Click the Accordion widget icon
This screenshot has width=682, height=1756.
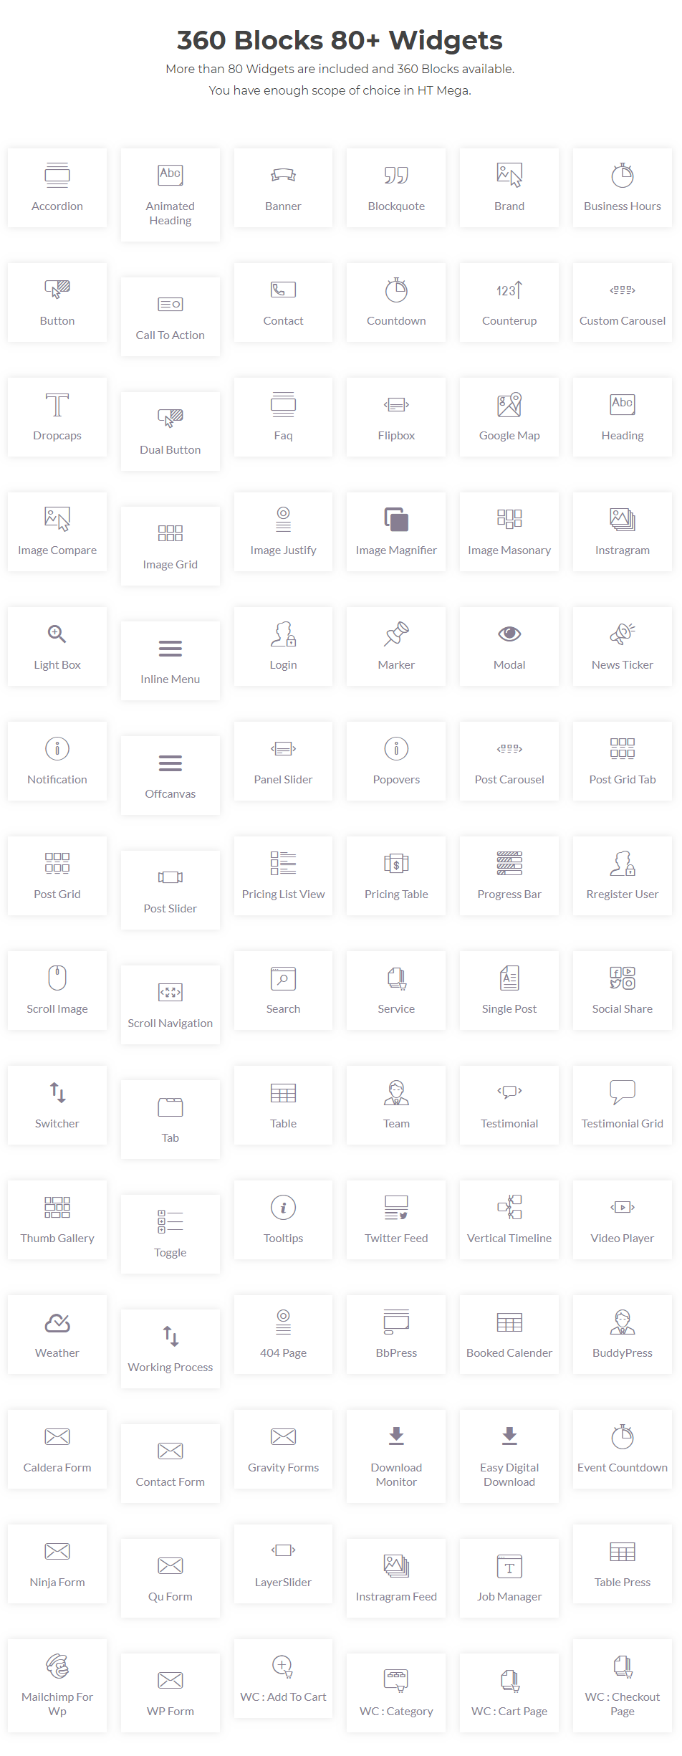(x=57, y=175)
